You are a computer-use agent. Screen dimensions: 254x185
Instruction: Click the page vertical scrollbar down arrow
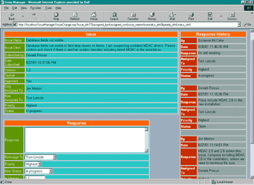[252, 177]
